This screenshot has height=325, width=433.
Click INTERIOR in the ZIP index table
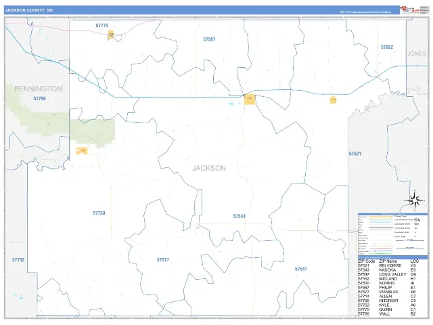click(x=388, y=301)
